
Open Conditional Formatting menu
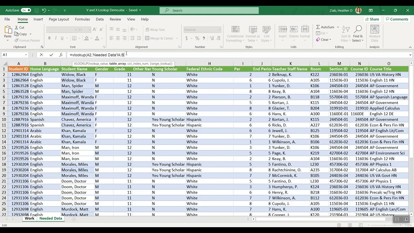235,34
